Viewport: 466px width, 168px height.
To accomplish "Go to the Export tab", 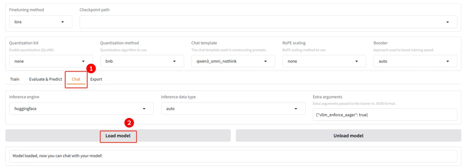I will click(96, 79).
